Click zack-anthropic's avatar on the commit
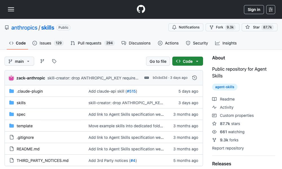Viewport: 282px width, 169px height. pos(11,78)
